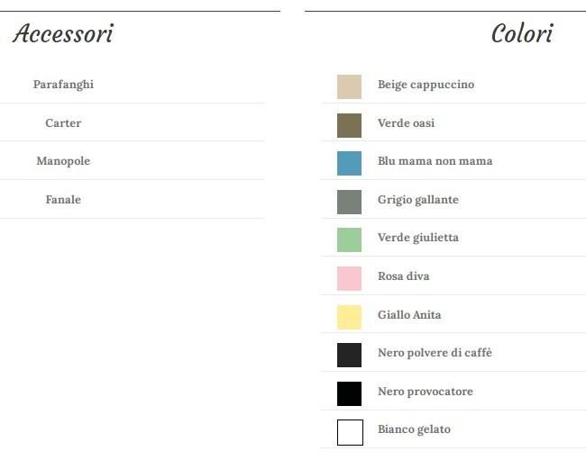Pick the Rosa diva pink swatch

coord(349,278)
